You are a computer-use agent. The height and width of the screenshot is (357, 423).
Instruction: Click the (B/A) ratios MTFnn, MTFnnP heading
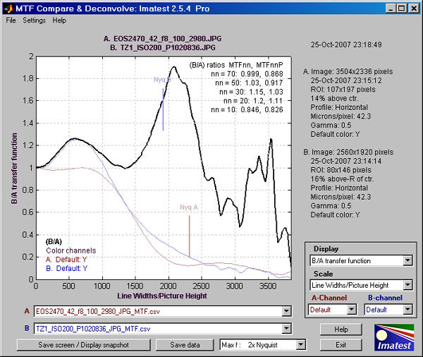click(x=236, y=65)
